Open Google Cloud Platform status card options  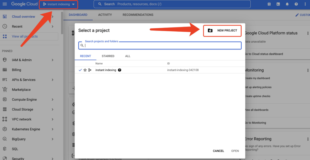308,33
